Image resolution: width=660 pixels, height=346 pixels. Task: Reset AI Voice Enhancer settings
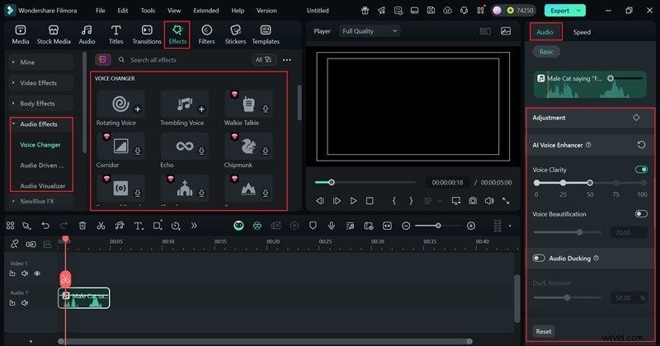pyautogui.click(x=641, y=145)
